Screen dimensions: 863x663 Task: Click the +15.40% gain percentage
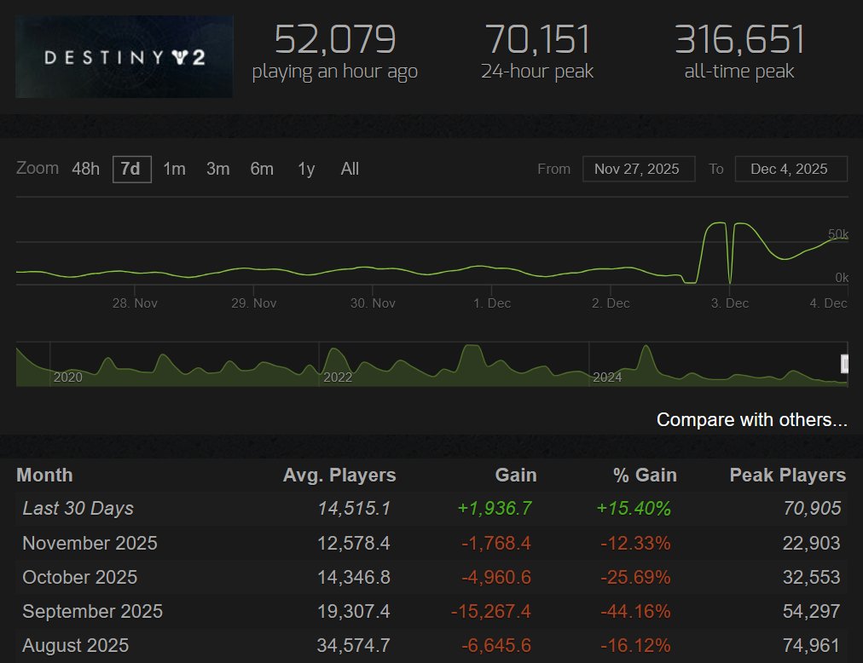click(x=634, y=509)
